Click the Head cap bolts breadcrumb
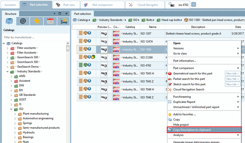 [x=171, y=20]
